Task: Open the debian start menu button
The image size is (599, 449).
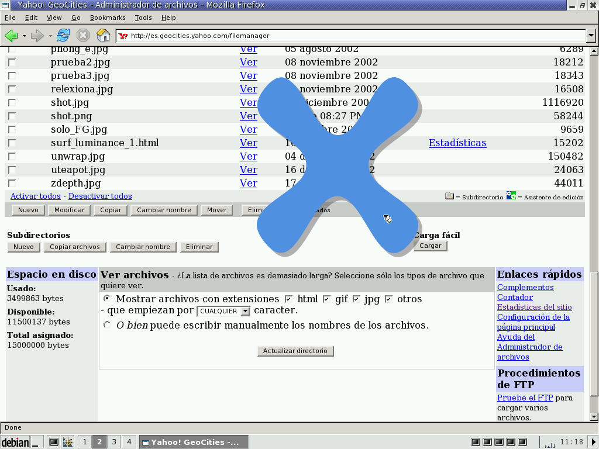Action: pyautogui.click(x=15, y=442)
